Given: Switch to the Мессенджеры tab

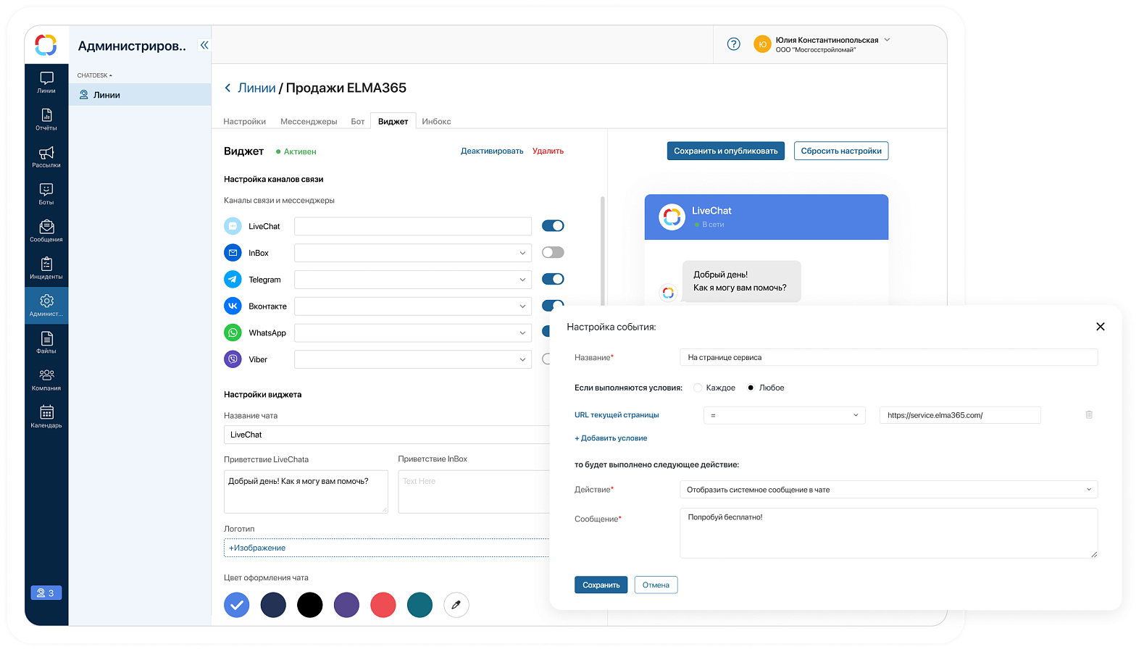Looking at the screenshot, I should (309, 122).
